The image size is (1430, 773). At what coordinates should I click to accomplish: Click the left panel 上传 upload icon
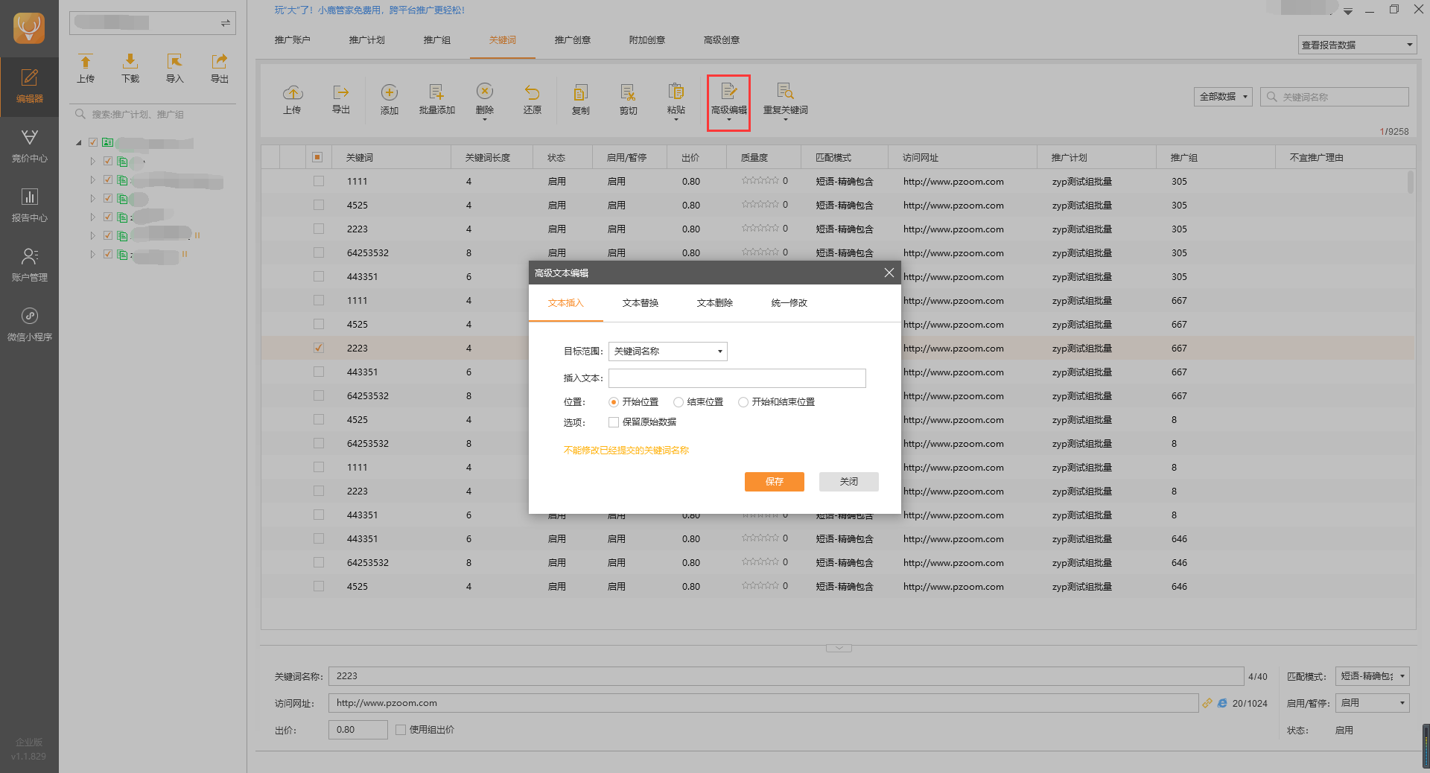coord(86,61)
